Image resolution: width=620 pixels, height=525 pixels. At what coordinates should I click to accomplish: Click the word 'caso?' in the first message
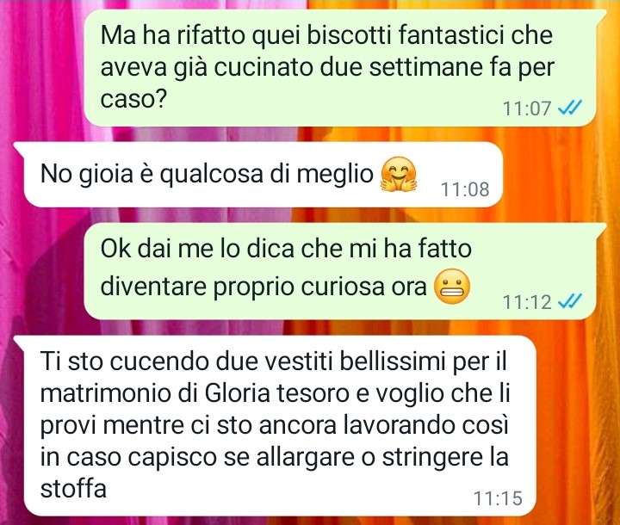133,99
